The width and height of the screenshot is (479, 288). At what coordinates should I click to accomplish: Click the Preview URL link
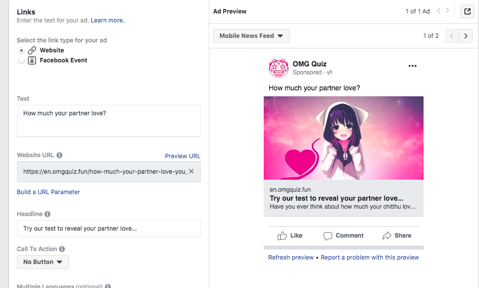183,156
